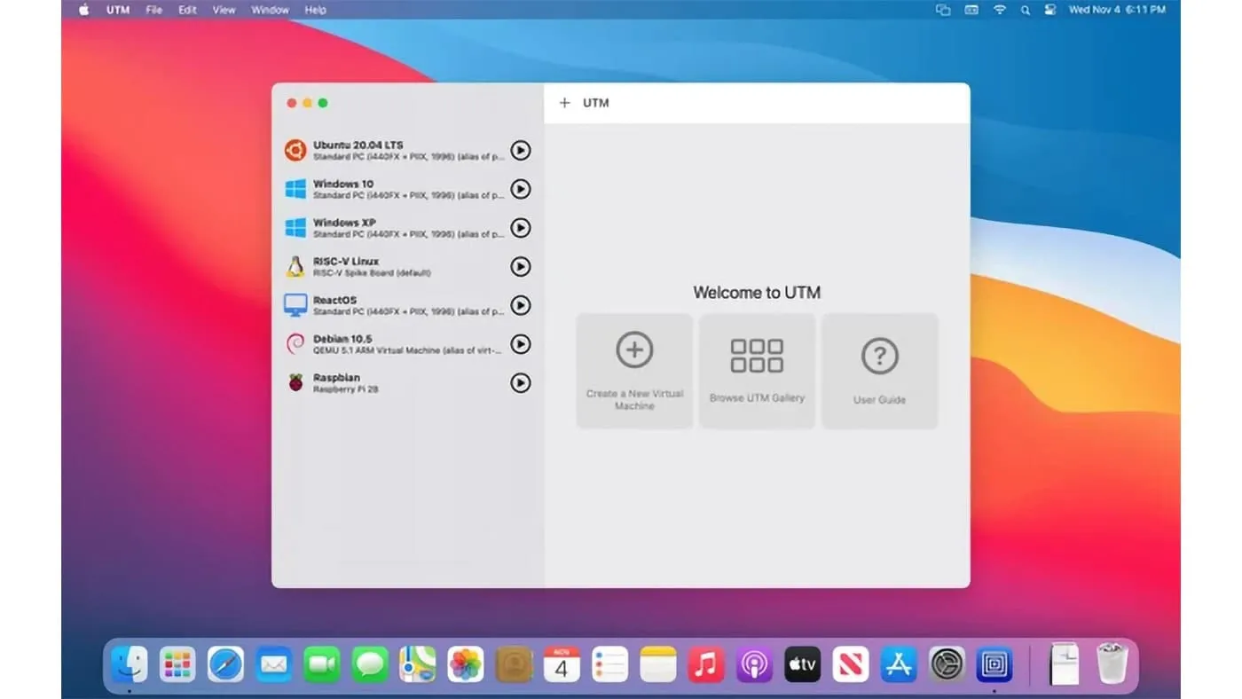Click the plus icon to add a VM
1242x699 pixels.
(x=565, y=102)
